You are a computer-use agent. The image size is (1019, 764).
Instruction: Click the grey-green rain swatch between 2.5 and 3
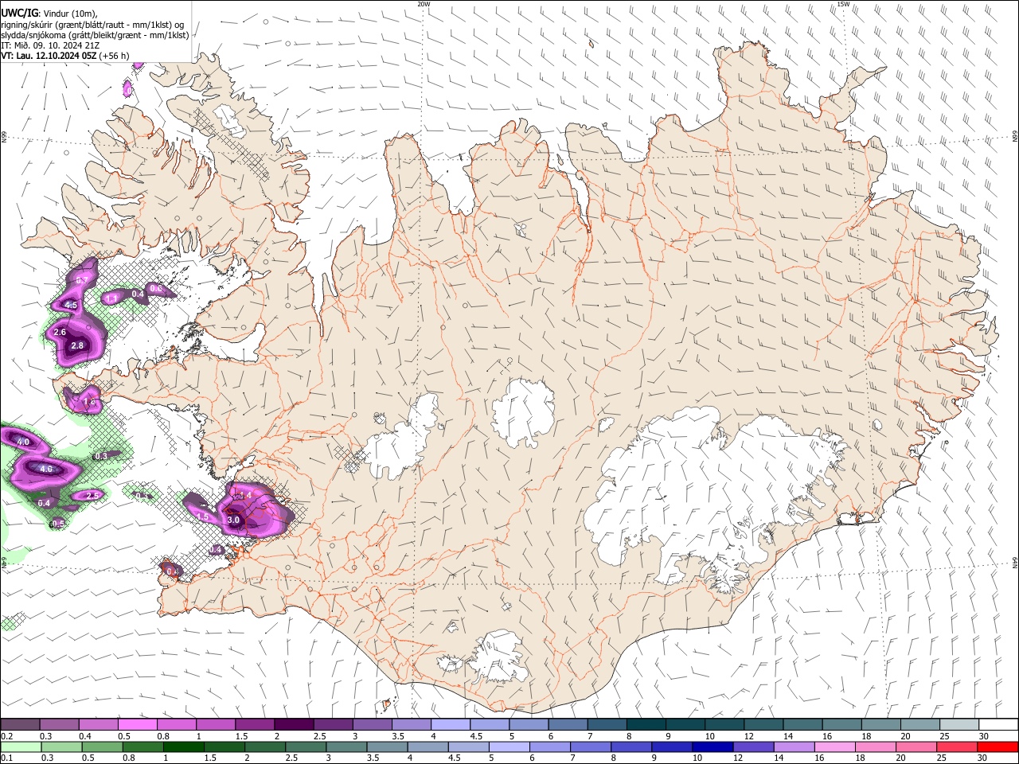tap(305, 747)
